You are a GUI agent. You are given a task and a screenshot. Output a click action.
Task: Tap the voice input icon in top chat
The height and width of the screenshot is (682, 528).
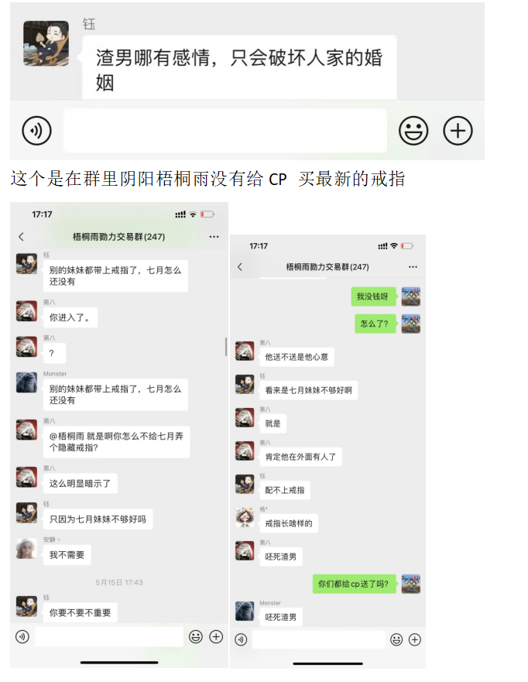tap(37, 131)
